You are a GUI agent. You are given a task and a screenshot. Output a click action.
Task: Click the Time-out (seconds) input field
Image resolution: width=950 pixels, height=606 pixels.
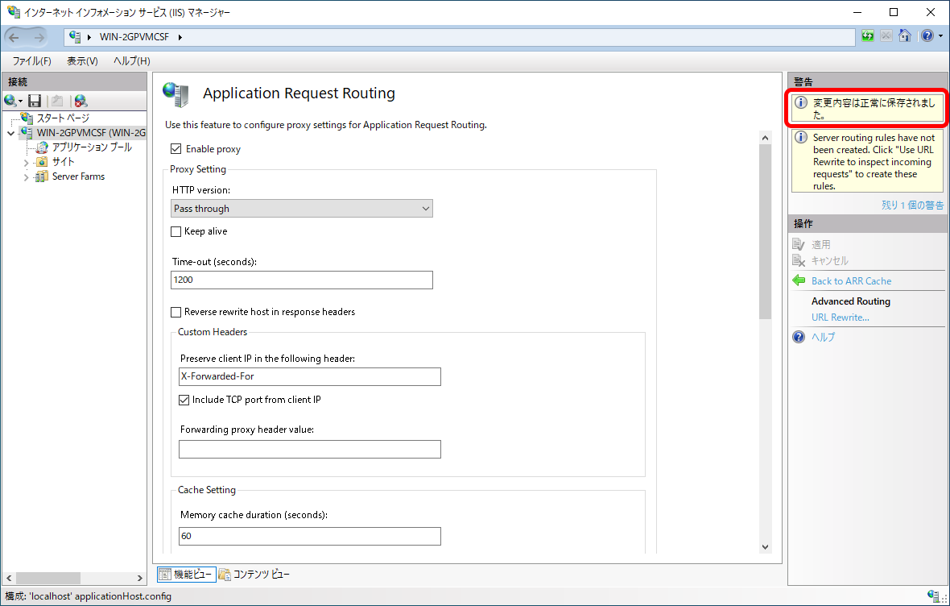click(302, 280)
